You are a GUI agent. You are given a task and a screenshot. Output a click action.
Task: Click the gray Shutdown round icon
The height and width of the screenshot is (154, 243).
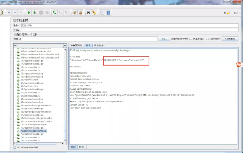coord(47,13)
